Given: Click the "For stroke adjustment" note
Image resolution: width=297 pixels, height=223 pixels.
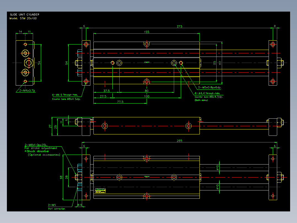Looking at the screenshot, I should point(41,148).
